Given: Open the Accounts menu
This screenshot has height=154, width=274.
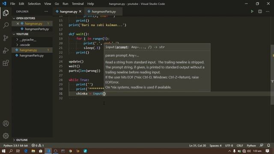Looking at the screenshot, I should pyautogui.click(x=6, y=124).
